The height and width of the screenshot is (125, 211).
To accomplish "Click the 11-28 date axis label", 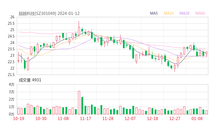I will (x=108, y=118).
